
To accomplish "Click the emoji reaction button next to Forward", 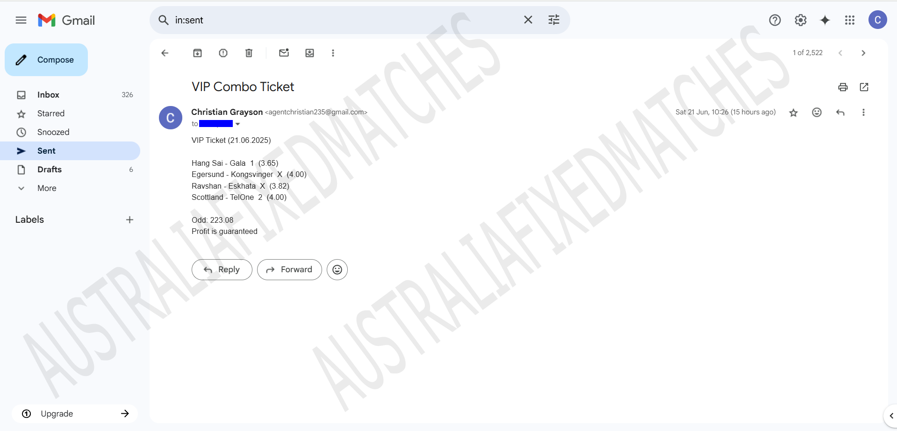I will click(x=337, y=269).
